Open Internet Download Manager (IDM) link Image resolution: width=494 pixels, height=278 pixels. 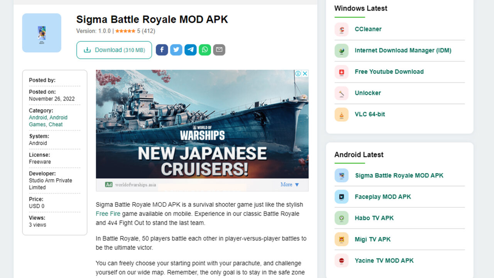coord(403,50)
